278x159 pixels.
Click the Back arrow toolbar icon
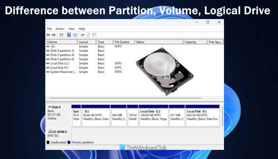[48, 35]
